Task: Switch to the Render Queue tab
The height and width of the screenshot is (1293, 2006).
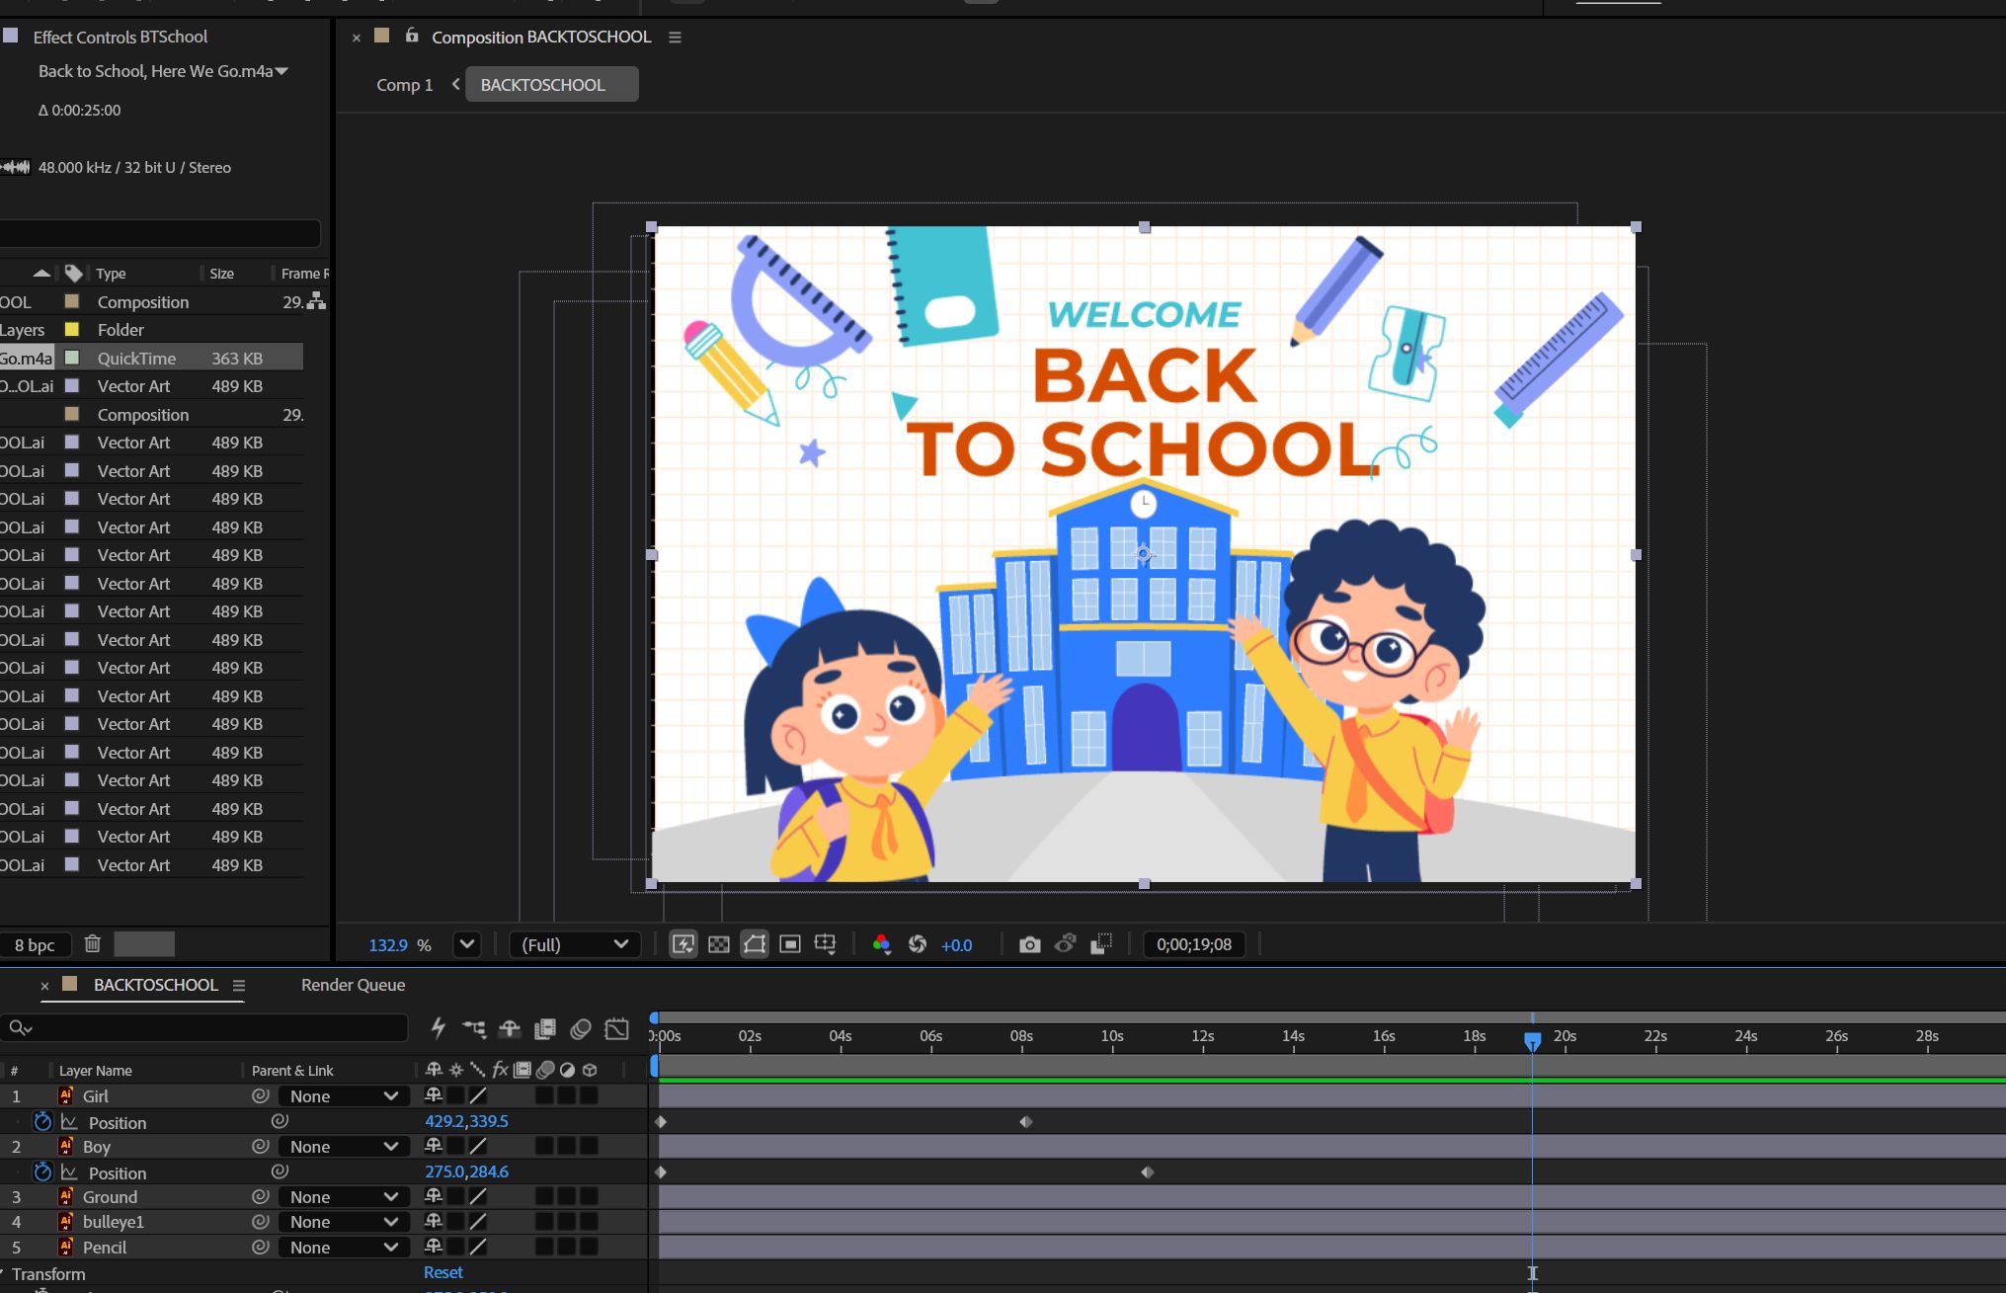Action: tap(353, 985)
